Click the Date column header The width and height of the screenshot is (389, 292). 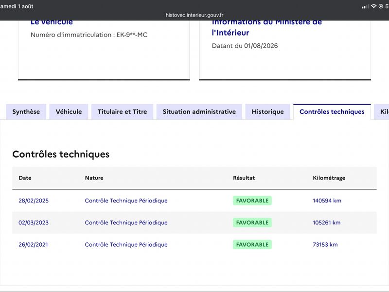coord(25,178)
